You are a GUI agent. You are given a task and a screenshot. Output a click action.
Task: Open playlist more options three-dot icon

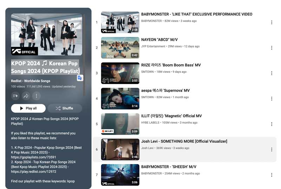click(36, 95)
